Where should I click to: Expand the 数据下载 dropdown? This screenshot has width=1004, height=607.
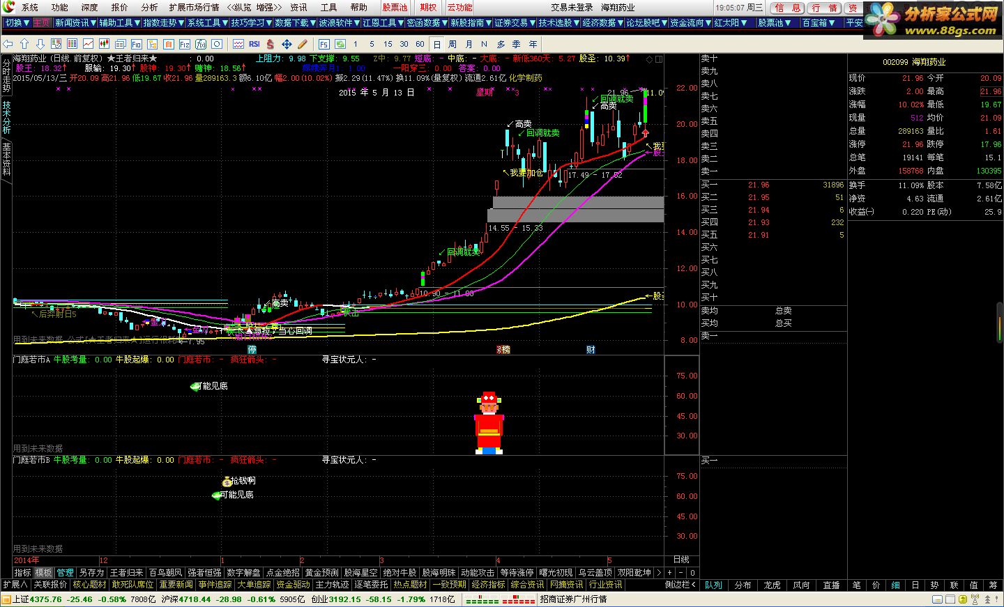click(294, 23)
